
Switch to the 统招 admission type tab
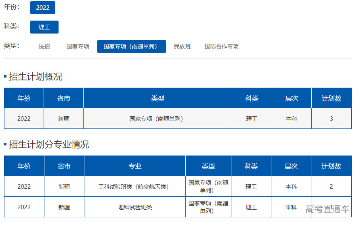click(44, 46)
